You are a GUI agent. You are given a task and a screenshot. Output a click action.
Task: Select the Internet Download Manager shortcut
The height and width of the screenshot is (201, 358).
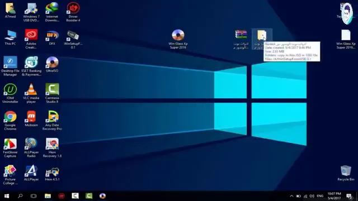[x=52, y=8]
